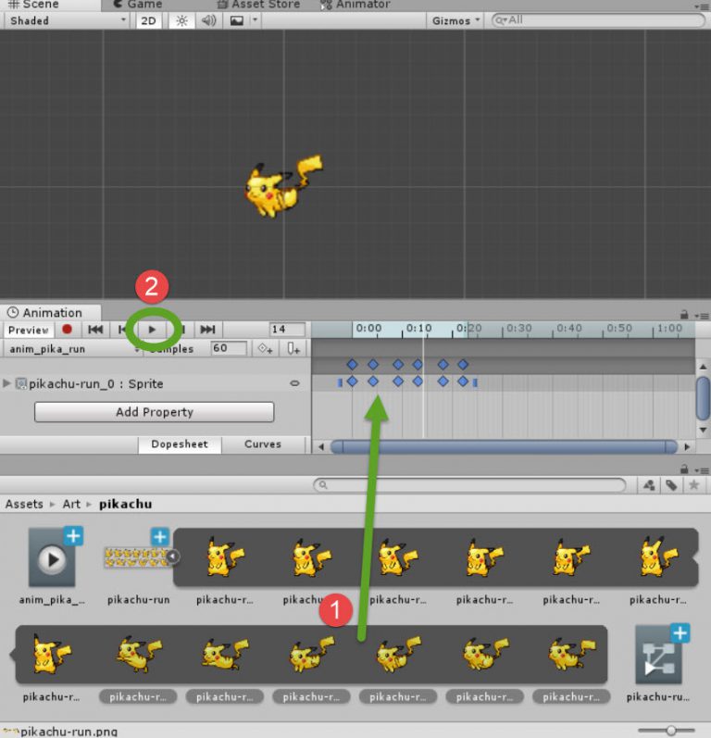This screenshot has width=711, height=738.
Task: Jump to the first keyframe of the clip
Action: 95,330
